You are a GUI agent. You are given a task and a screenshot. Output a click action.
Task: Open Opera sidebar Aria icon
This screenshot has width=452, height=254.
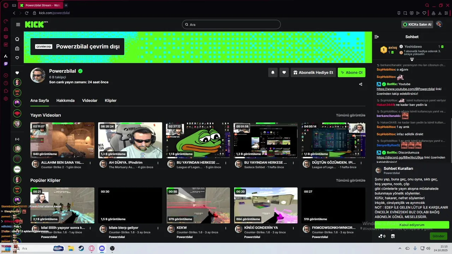coord(6,56)
